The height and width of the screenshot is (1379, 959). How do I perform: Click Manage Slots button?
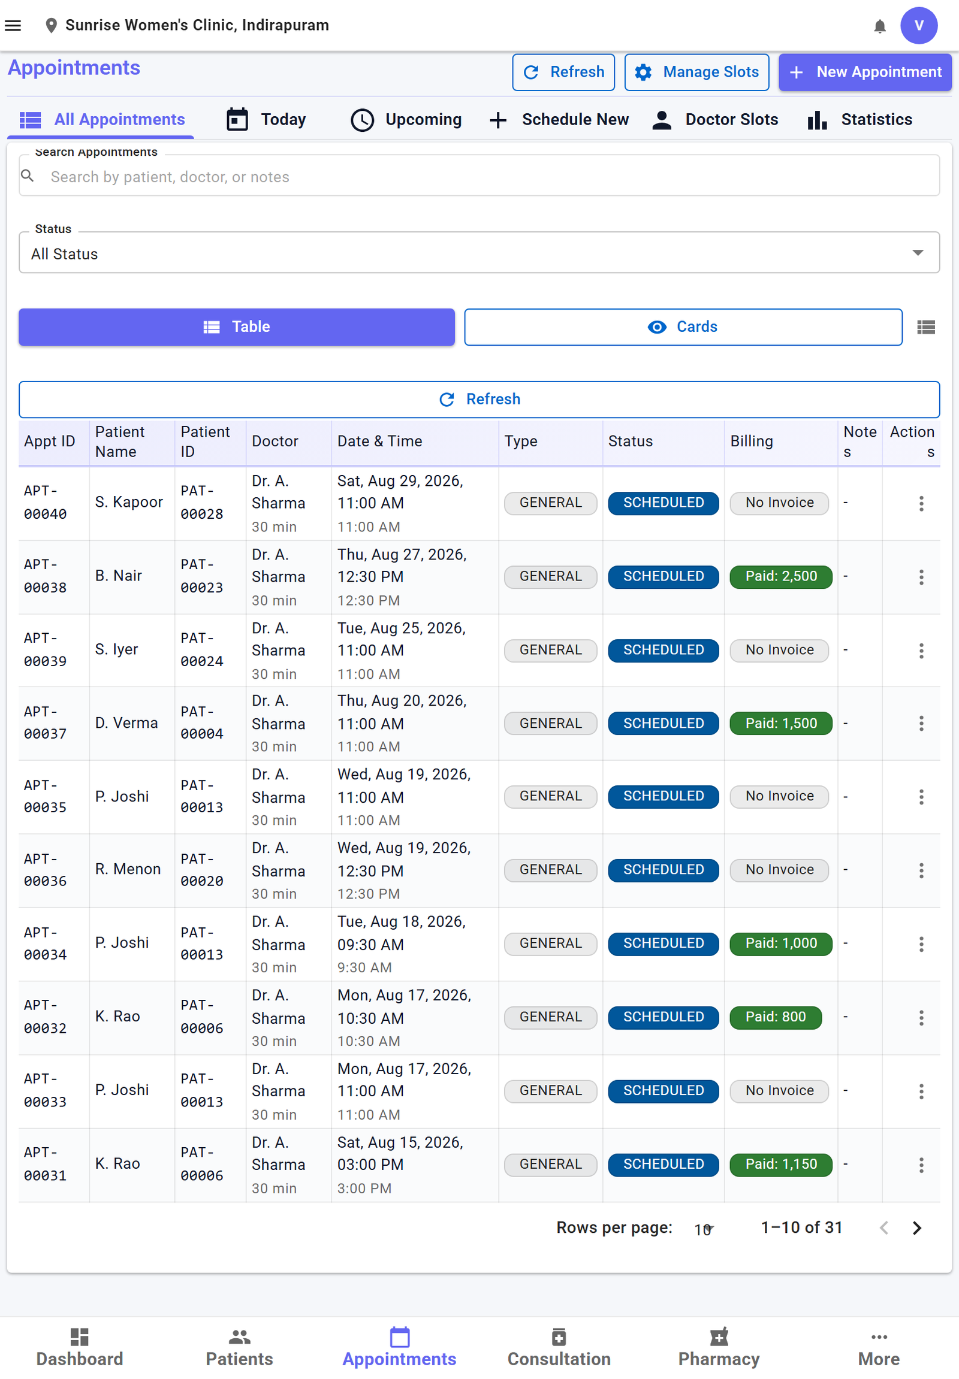pos(696,72)
